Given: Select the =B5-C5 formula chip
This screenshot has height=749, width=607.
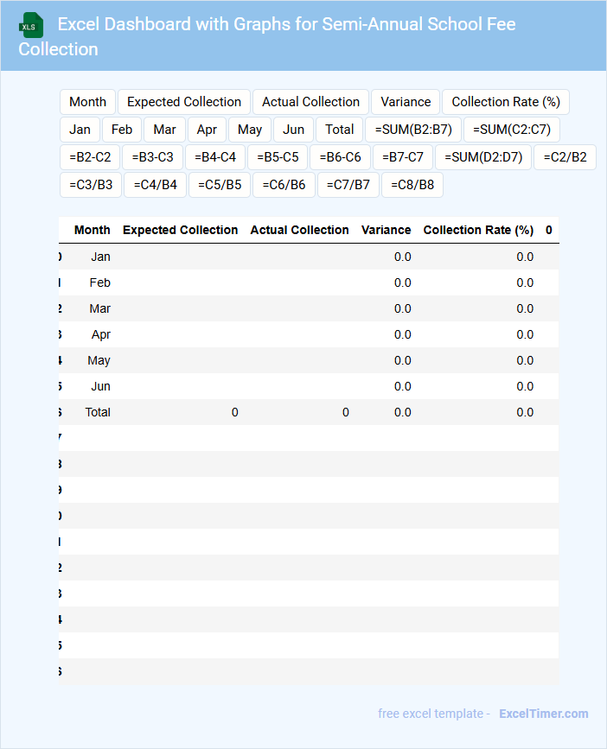Looking at the screenshot, I should [278, 157].
